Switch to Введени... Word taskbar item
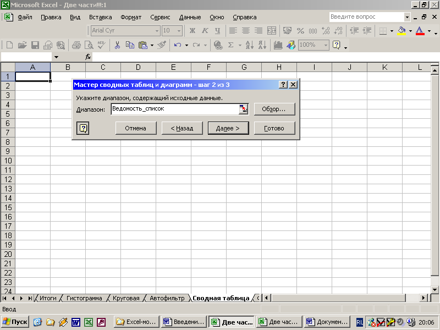440x330 pixels. (x=184, y=322)
